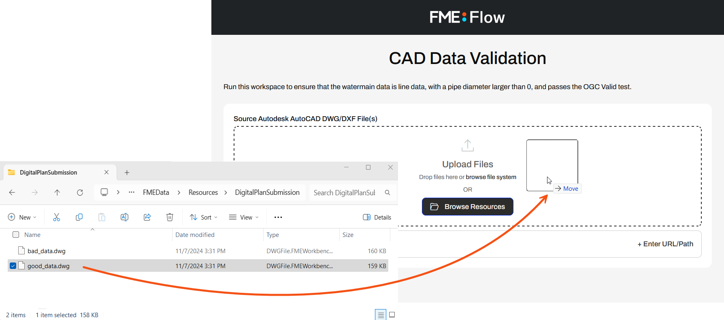Click the Browse Resources button

(x=467, y=207)
